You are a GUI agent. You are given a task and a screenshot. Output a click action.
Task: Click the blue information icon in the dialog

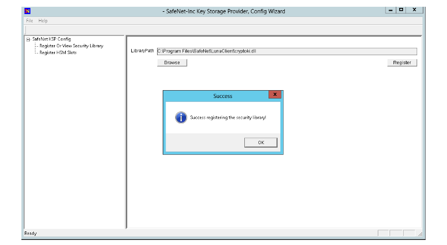pyautogui.click(x=181, y=118)
